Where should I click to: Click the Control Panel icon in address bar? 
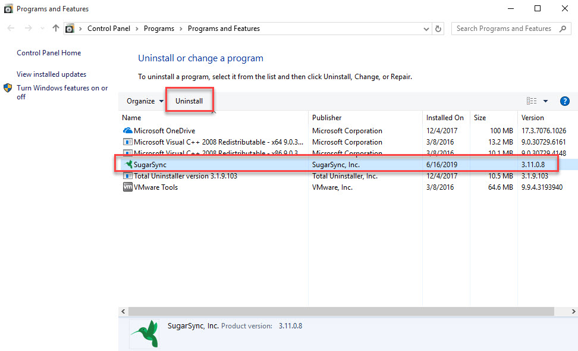point(70,29)
